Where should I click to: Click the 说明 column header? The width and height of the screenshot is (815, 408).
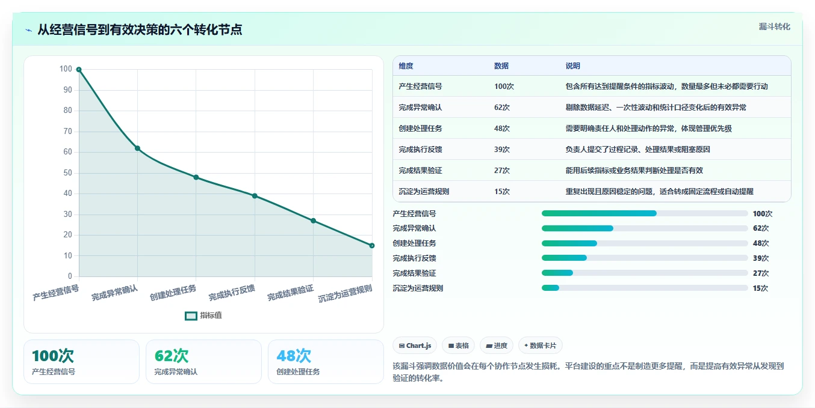point(573,66)
